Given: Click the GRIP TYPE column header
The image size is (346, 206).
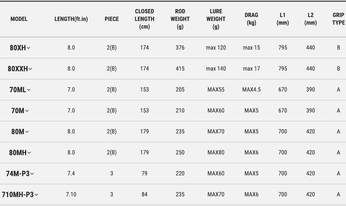Looking at the screenshot, I should [x=338, y=19].
